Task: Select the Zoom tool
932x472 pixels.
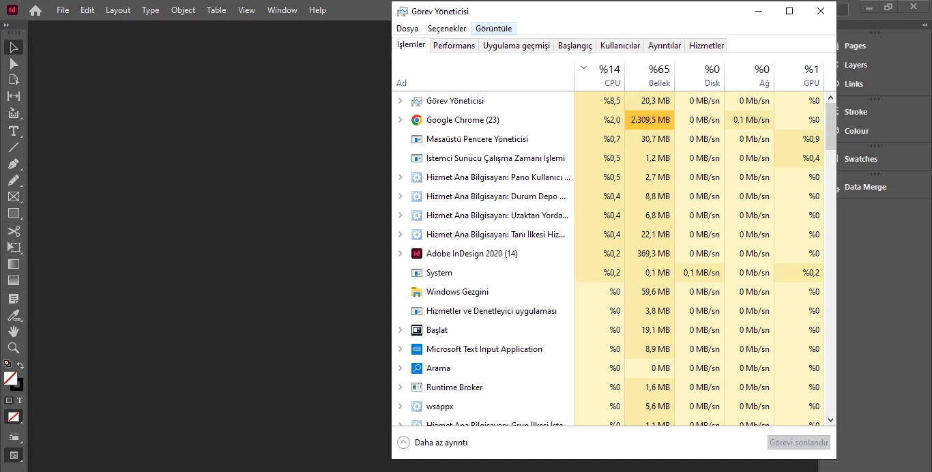Action: tap(14, 348)
